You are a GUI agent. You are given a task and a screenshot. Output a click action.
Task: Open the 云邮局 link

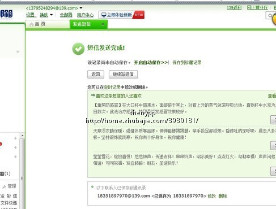click(66, 15)
